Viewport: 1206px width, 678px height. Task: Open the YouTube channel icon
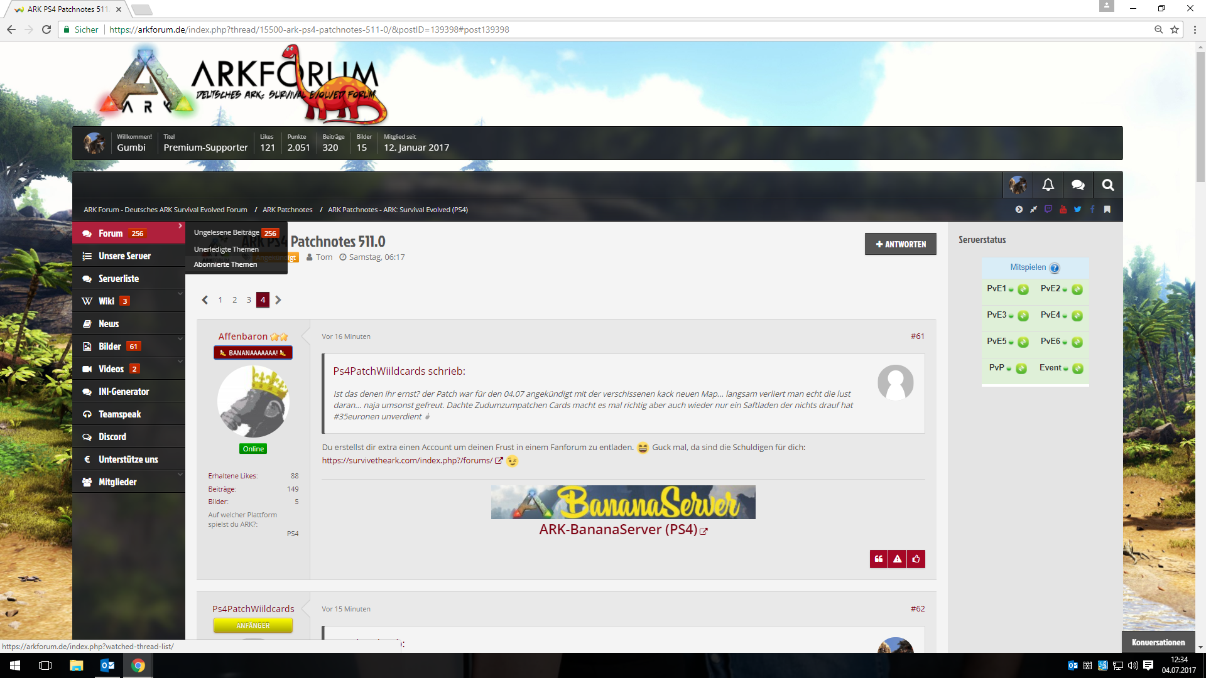coord(1063,209)
